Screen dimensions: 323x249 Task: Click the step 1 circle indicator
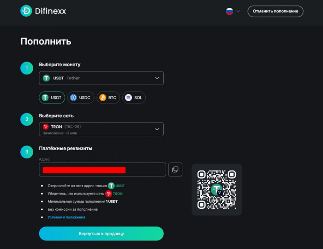coord(27,68)
